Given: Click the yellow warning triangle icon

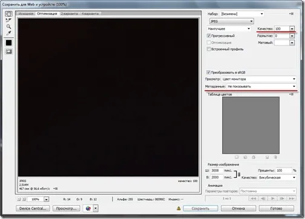Looking at the screenshot, I should tap(179, 208).
